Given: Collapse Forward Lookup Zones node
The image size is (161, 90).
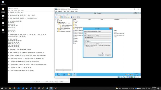Looking at the screenshot, I should [x=58, y=24].
